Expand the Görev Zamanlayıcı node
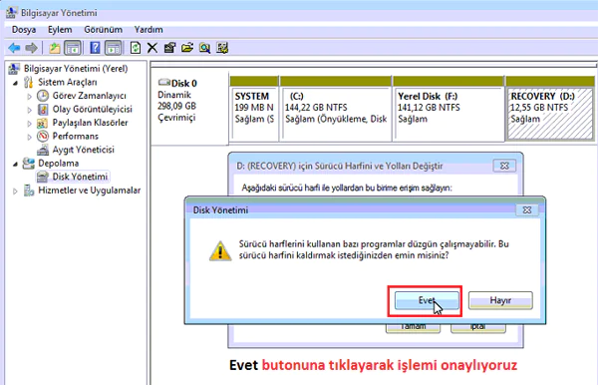This screenshot has height=385, width=598. point(29,96)
